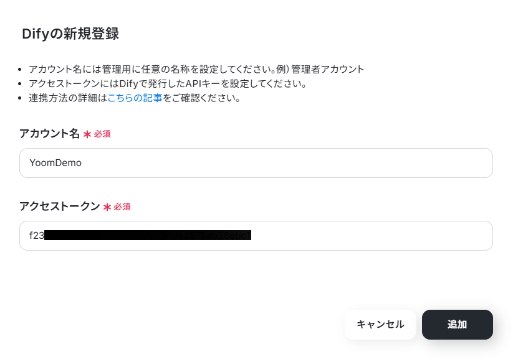Click the f23 token prefix text
Viewport: 513px width, 362px height.
click(x=37, y=235)
